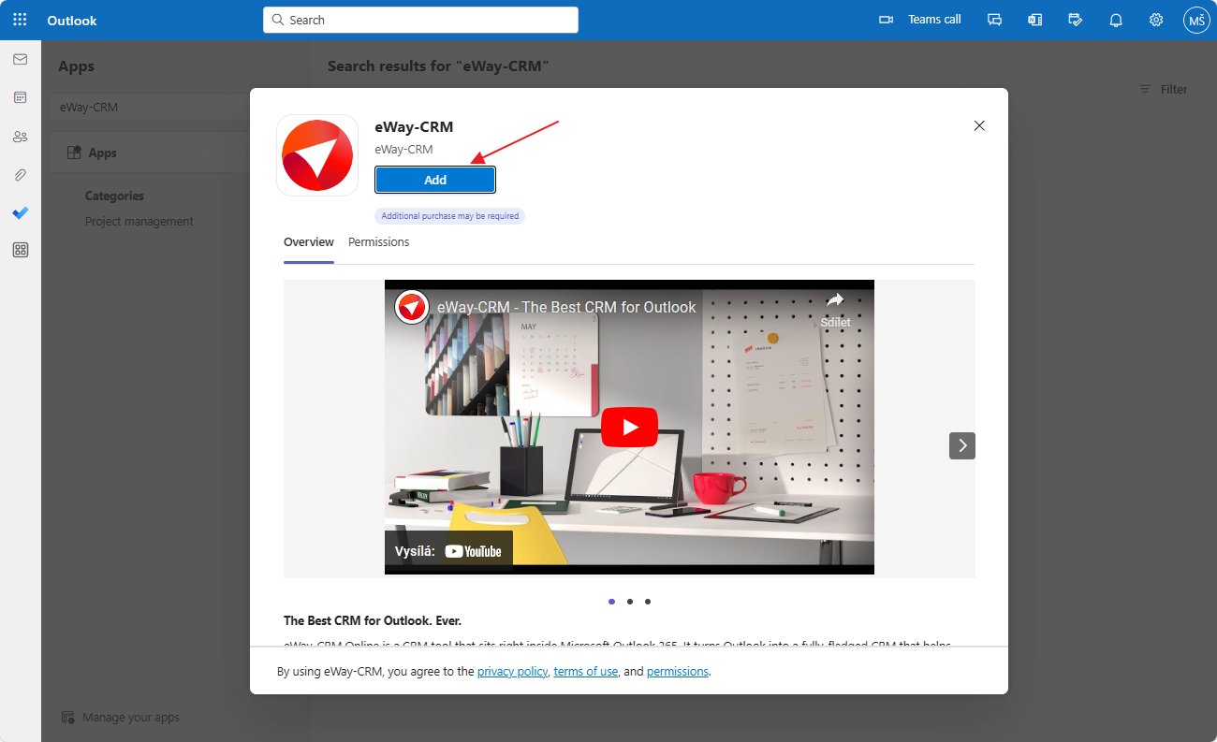Open People in the left sidebar
This screenshot has width=1217, height=742.
[x=20, y=136]
